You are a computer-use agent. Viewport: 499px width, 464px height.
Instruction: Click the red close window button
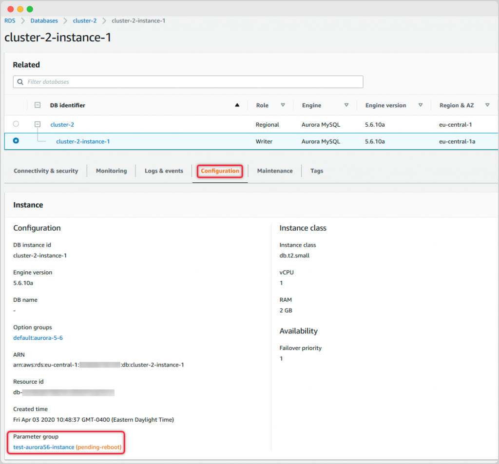pos(11,9)
